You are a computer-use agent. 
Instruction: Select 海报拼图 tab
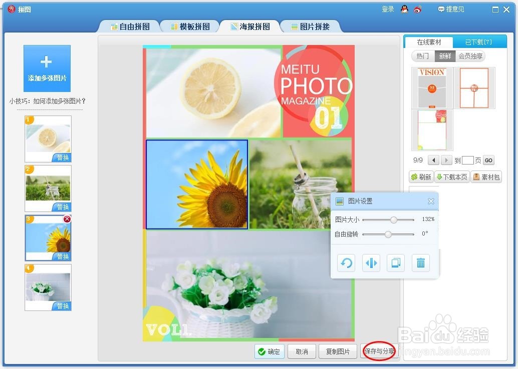click(250, 26)
